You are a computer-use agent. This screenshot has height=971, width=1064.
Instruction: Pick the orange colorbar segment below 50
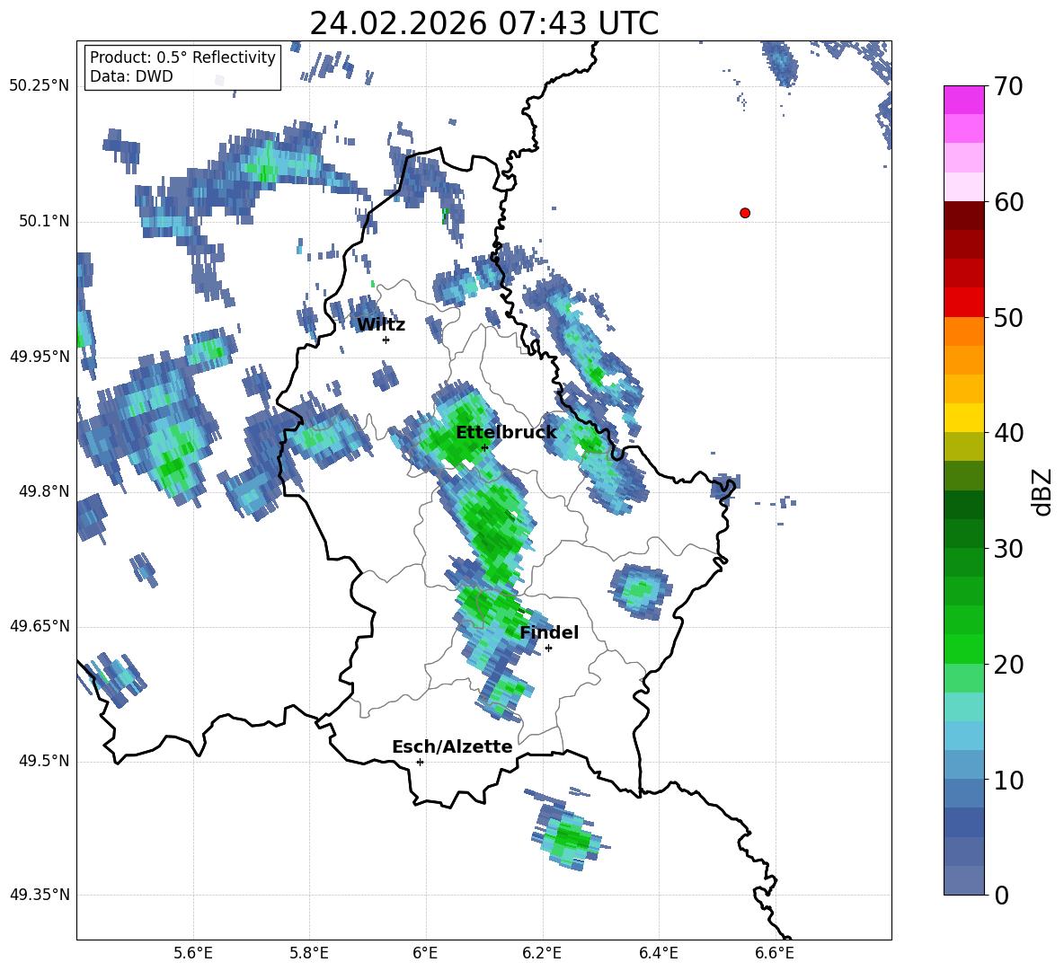[x=963, y=331]
